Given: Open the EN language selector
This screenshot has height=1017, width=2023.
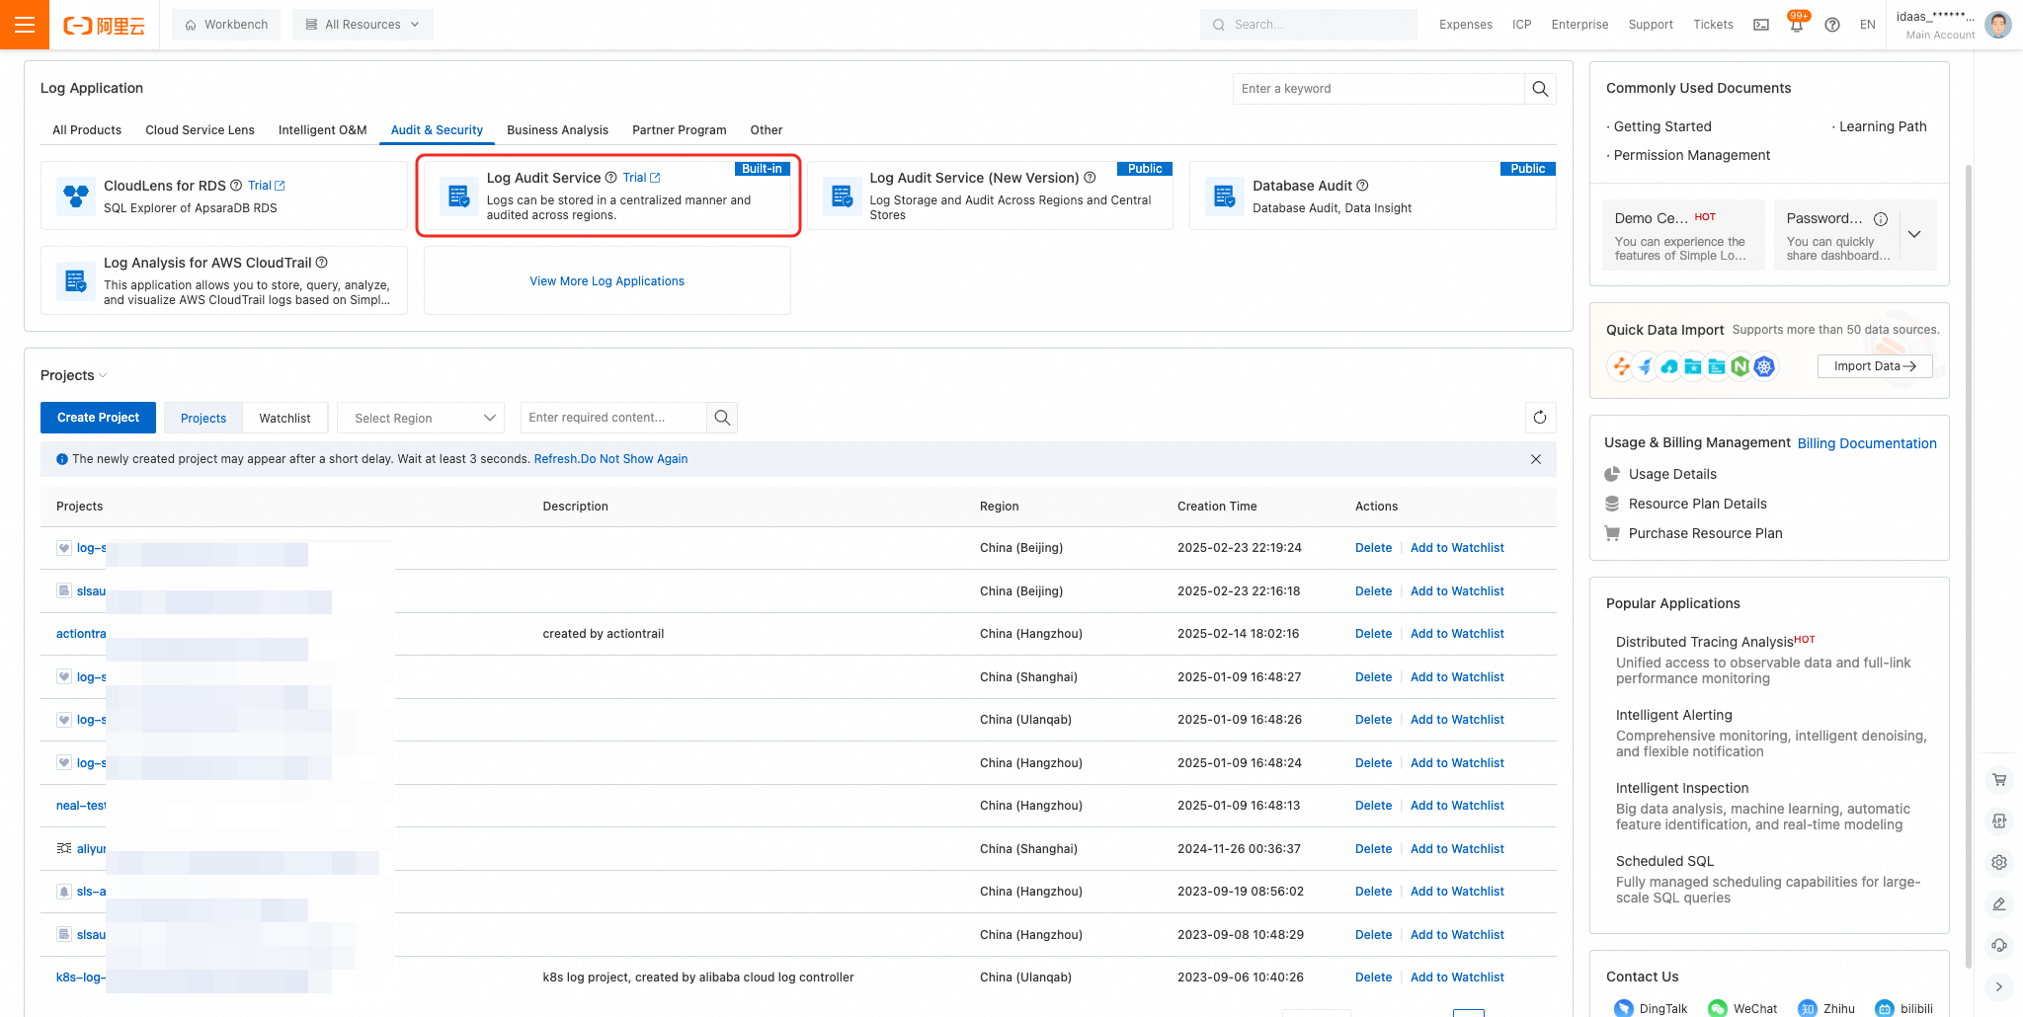Looking at the screenshot, I should pos(1867,25).
